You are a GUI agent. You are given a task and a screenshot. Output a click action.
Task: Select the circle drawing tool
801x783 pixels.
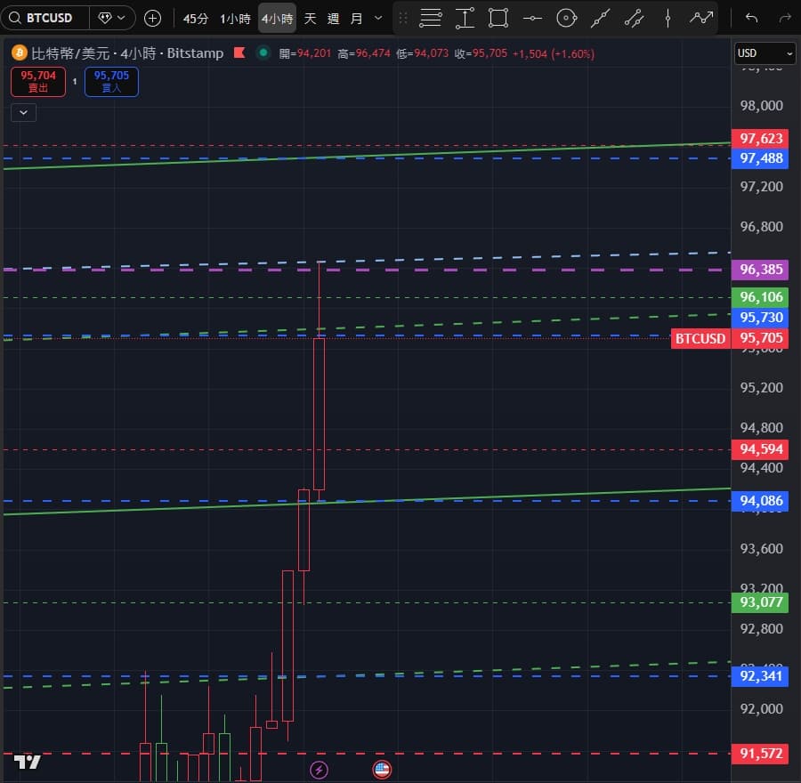566,19
